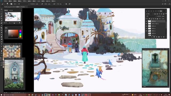This screenshot has height=96, width=171.
Task: Toggle pressure for opacity button
Action: click(42, 4)
